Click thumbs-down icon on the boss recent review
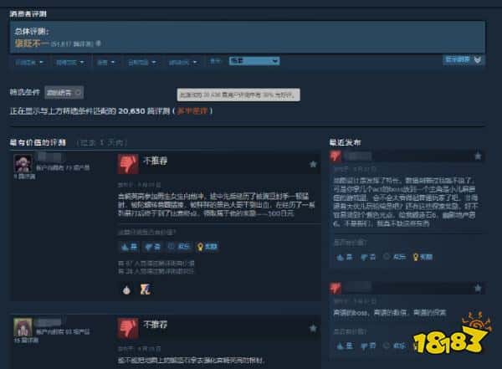This screenshot has width=502, height=369. coord(336,288)
